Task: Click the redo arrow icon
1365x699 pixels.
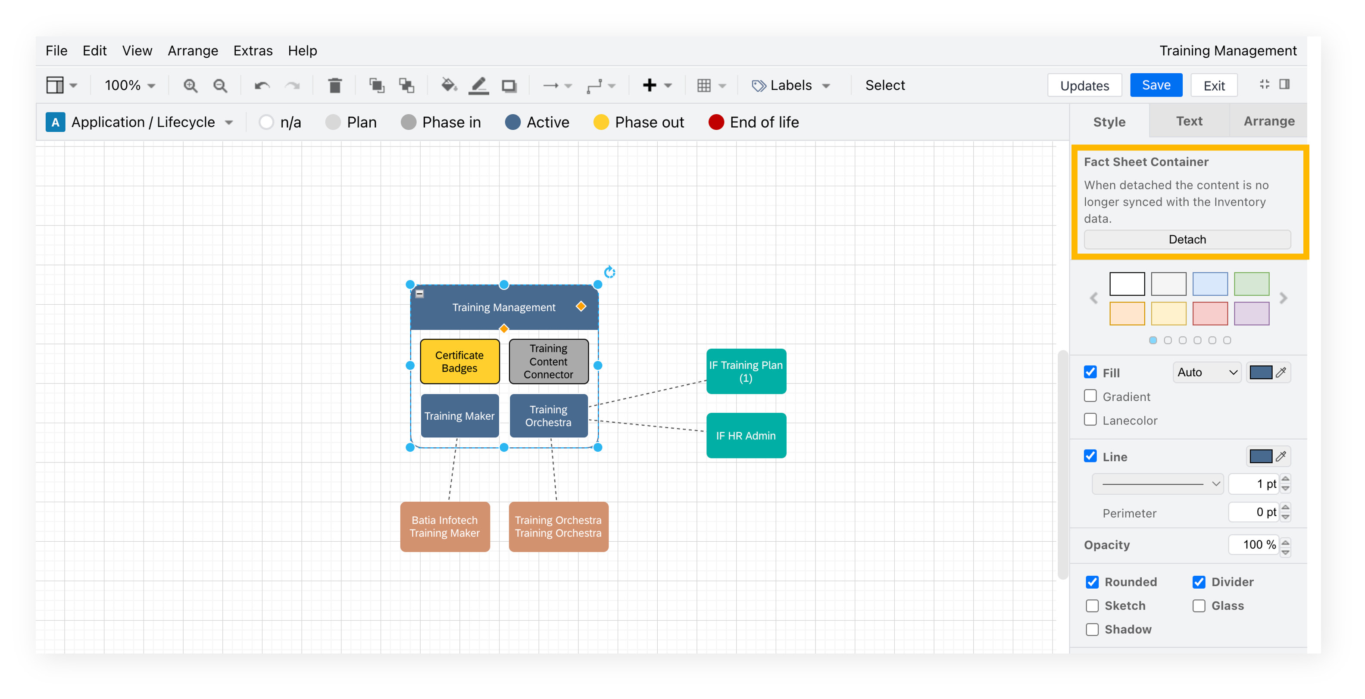Action: pyautogui.click(x=292, y=85)
